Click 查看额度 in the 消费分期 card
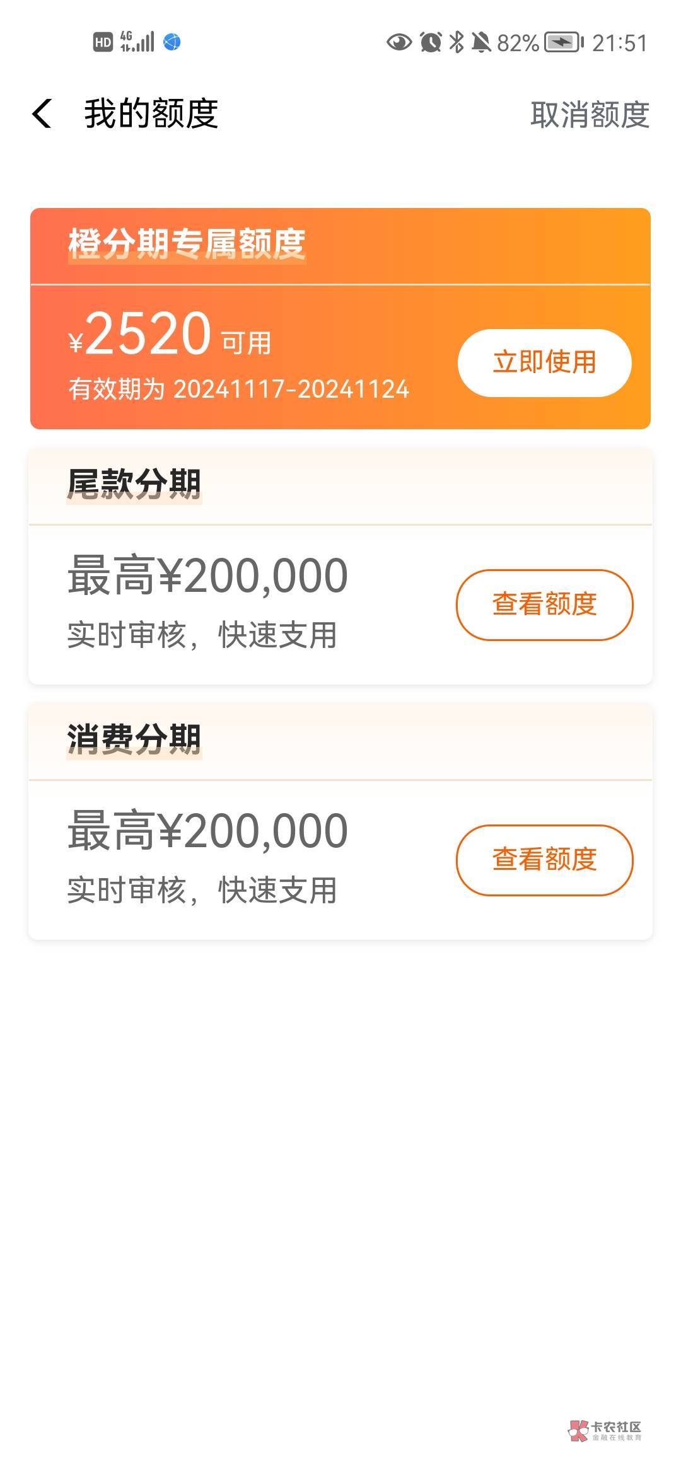This screenshot has width=681, height=1475. click(x=544, y=860)
